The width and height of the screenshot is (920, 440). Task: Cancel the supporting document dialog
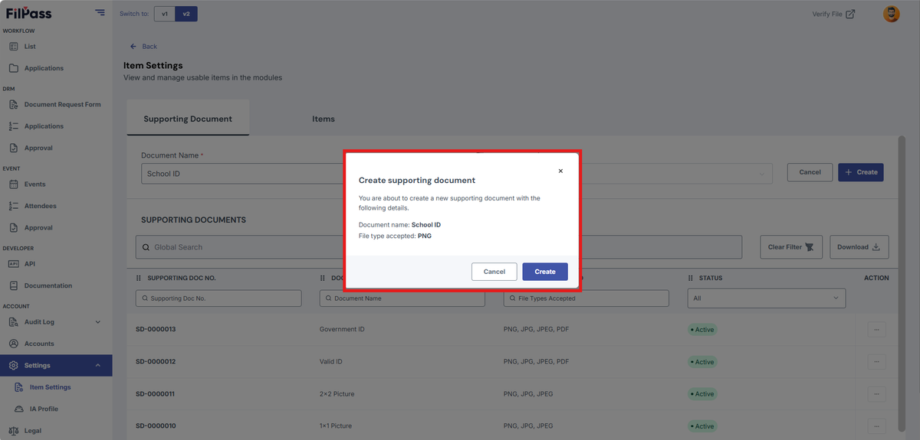(495, 272)
